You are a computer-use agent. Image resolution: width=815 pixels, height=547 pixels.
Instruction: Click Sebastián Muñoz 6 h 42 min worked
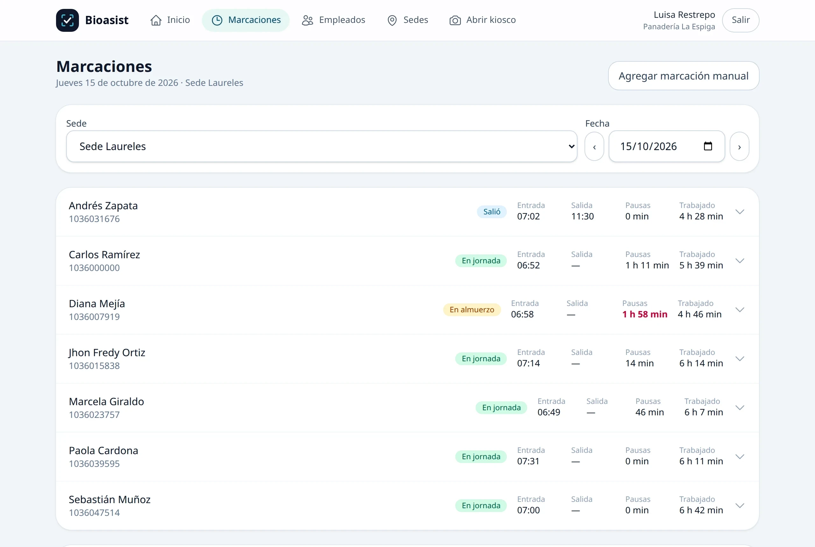point(701,510)
